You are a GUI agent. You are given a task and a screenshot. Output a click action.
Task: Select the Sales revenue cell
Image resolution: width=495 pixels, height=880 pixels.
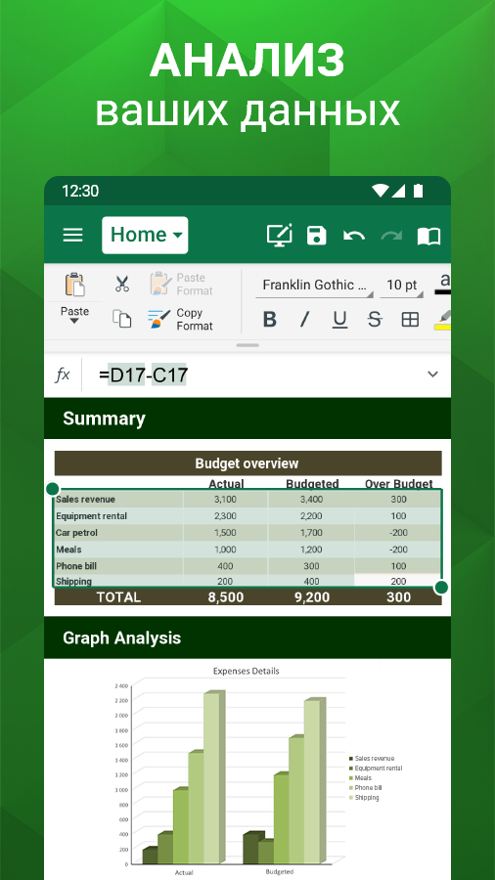[x=118, y=500]
